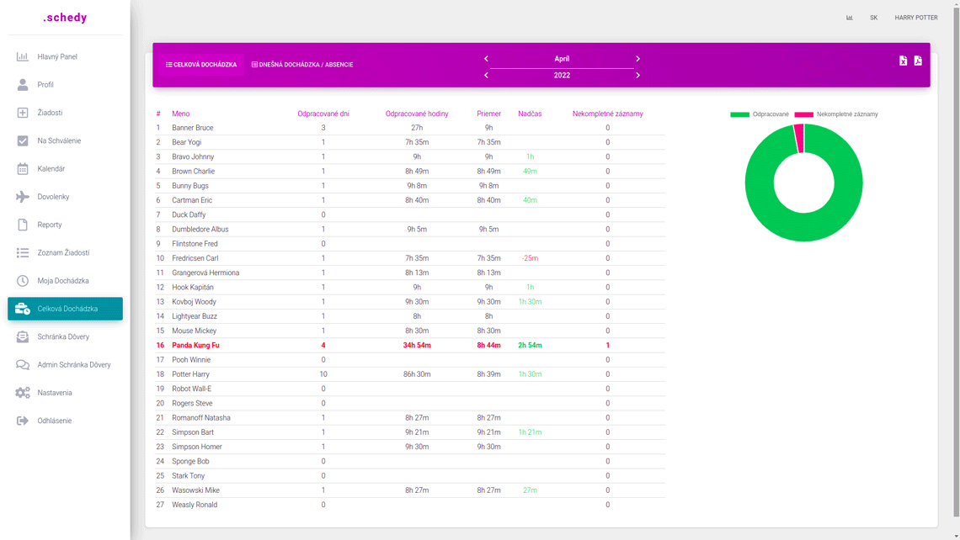Image resolution: width=960 pixels, height=540 pixels.
Task: Sort table by Odpracované hodiny column
Action: 416,114
